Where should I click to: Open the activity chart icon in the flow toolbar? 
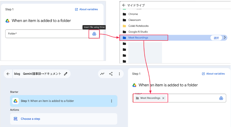pyautogui.click(x=102, y=74)
